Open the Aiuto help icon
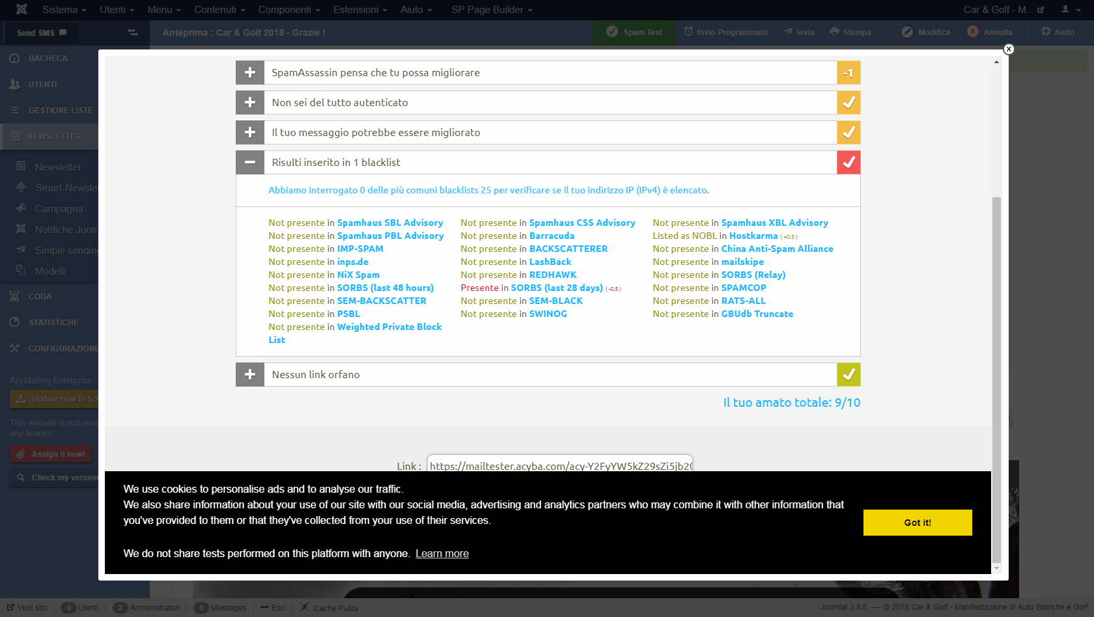Image resolution: width=1094 pixels, height=617 pixels. 1046,31
